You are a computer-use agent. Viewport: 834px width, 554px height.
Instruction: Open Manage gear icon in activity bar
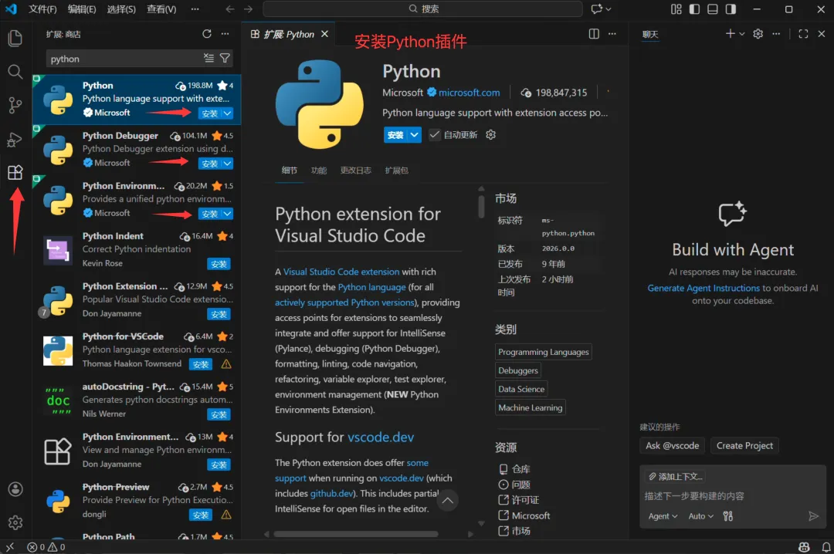click(15, 522)
